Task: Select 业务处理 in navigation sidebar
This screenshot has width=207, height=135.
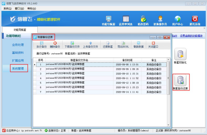Action: pos(18,45)
